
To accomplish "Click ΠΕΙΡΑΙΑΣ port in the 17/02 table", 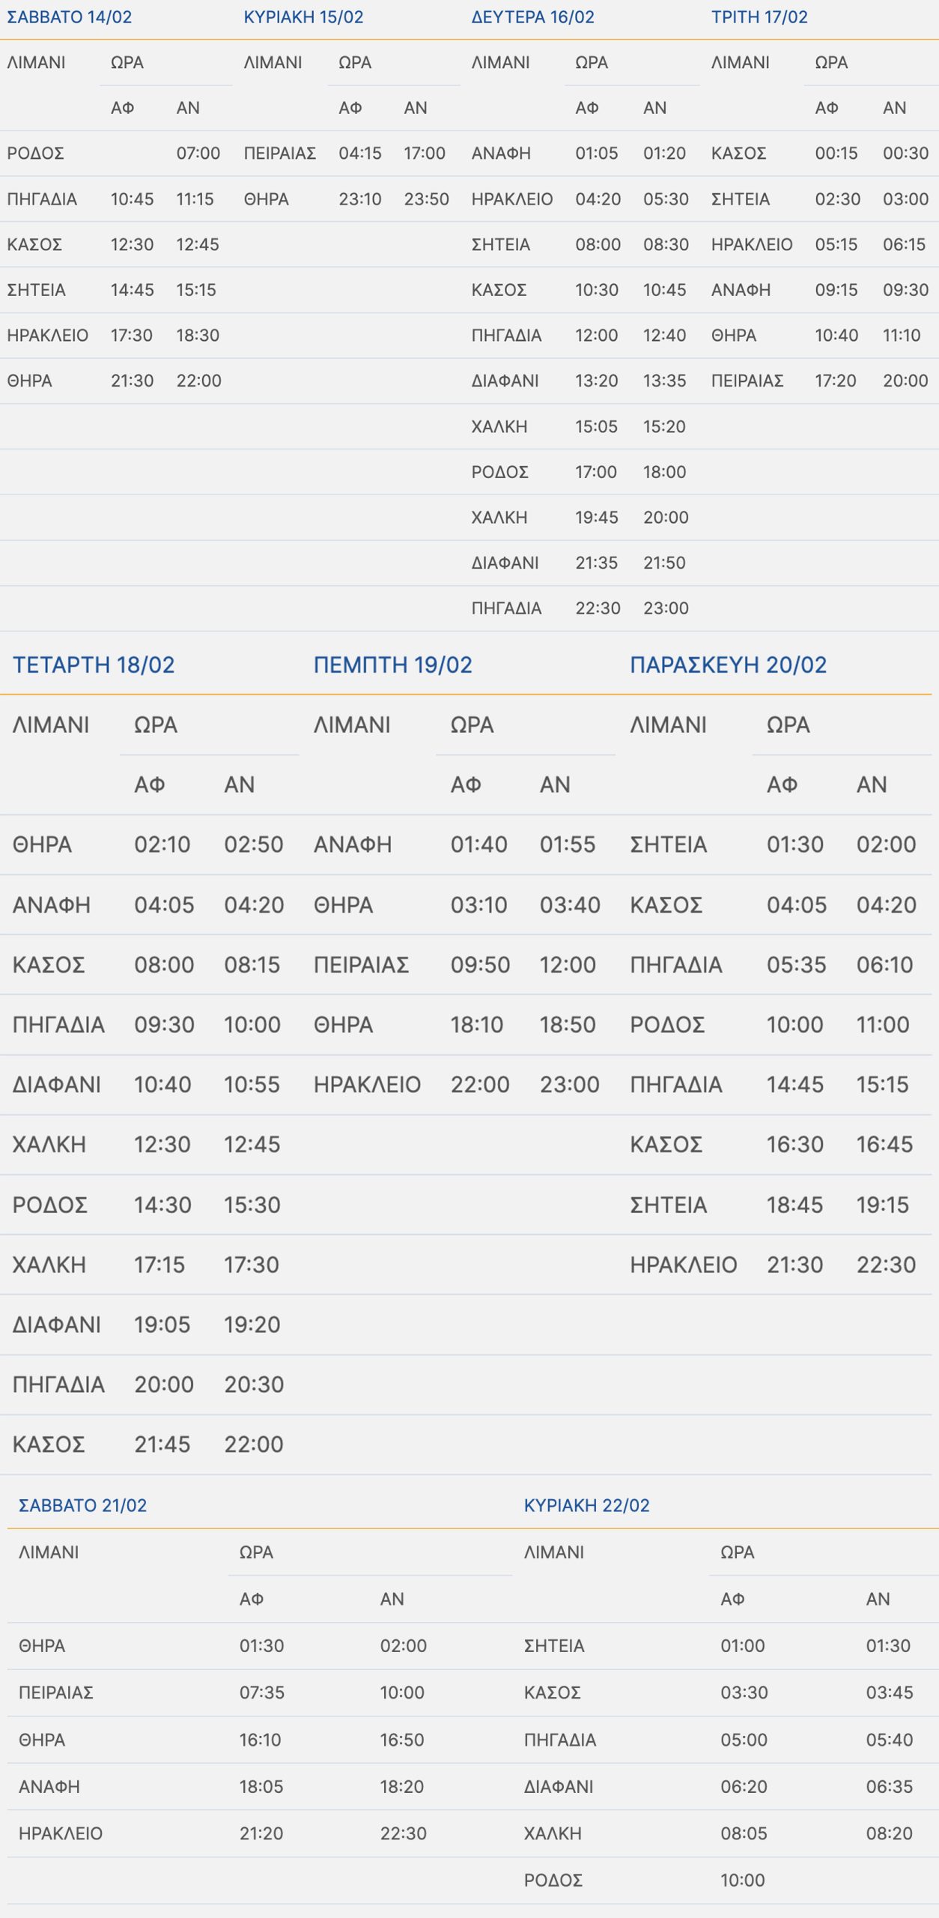I will coord(747,381).
